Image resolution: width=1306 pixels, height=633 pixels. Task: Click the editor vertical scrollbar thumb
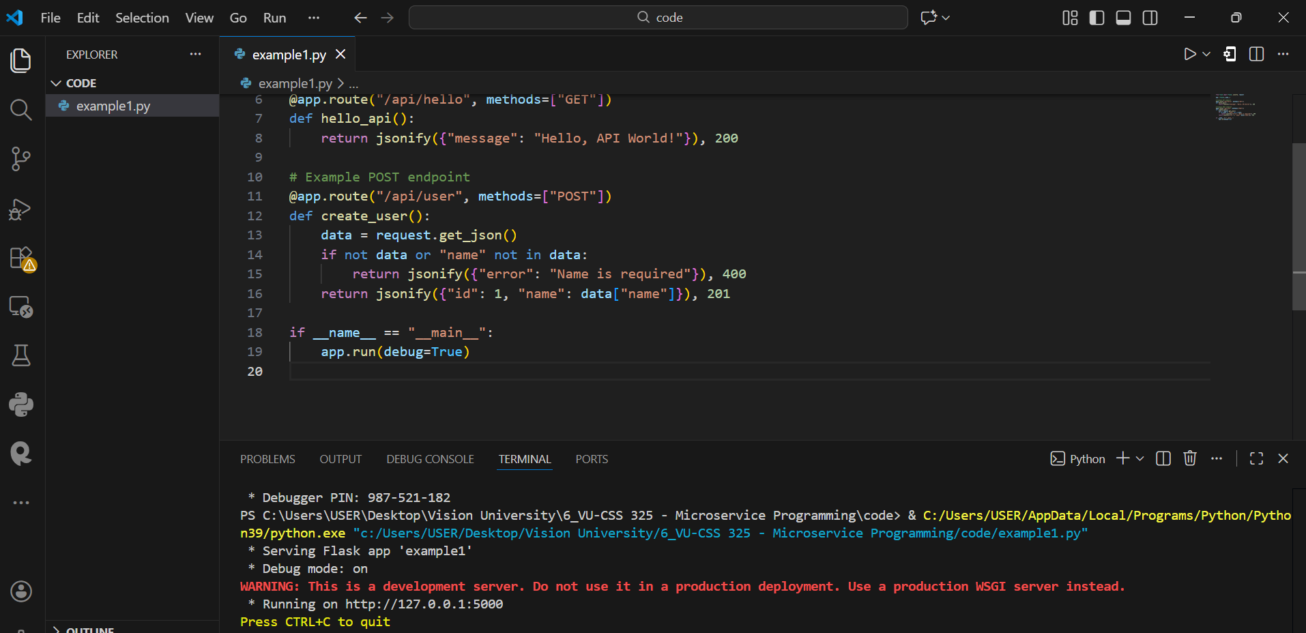[1298, 225]
